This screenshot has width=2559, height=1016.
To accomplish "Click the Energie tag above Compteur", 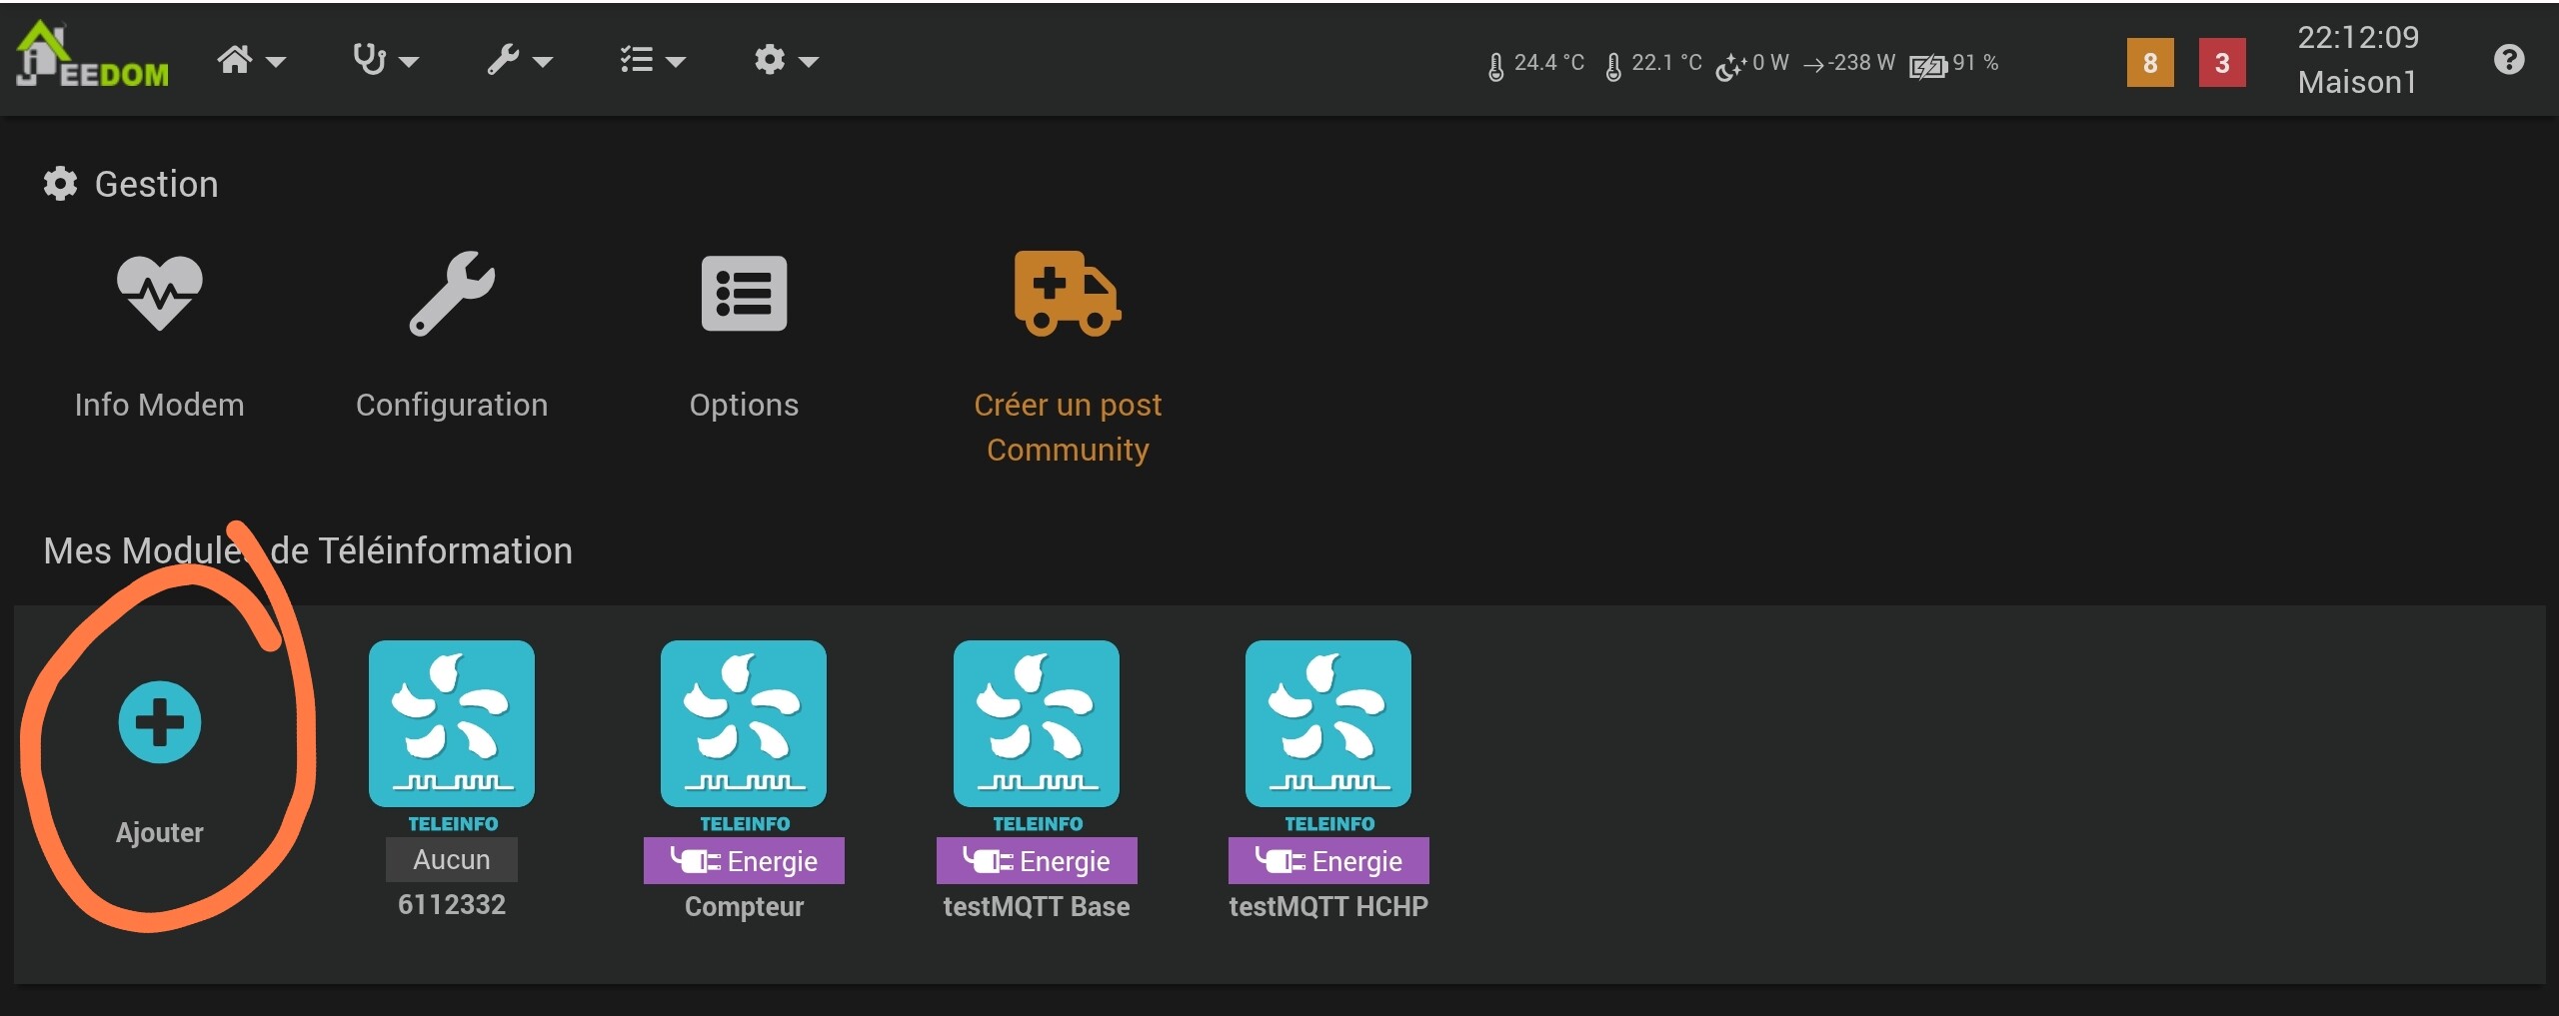I will (x=744, y=860).
